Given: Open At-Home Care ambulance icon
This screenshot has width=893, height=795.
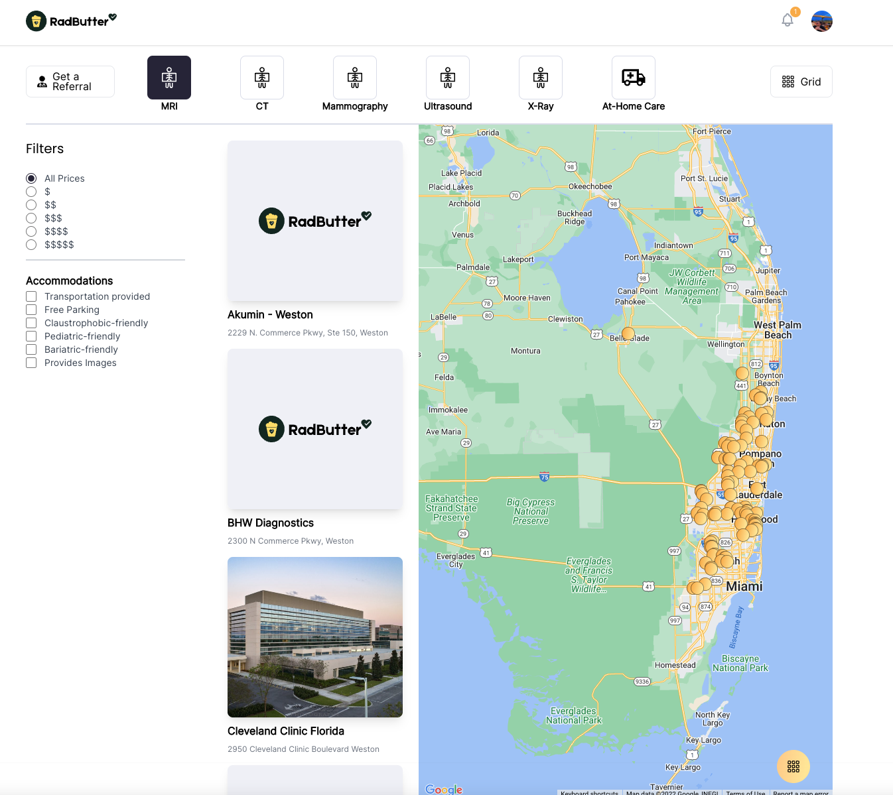Looking at the screenshot, I should [x=634, y=78].
